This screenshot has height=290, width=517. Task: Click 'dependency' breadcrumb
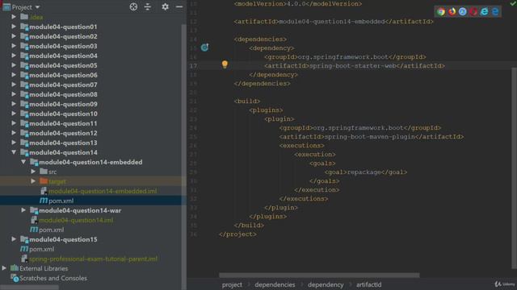pos(326,284)
